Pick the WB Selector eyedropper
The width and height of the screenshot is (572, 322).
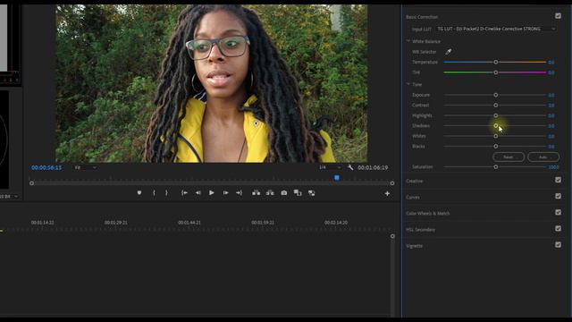(449, 52)
